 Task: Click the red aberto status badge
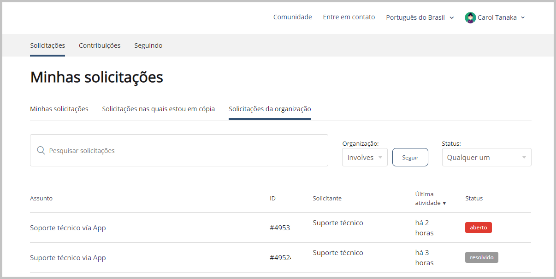click(x=478, y=228)
